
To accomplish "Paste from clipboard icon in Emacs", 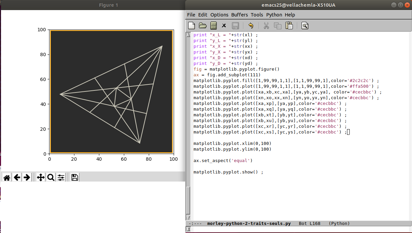I will [289, 26].
